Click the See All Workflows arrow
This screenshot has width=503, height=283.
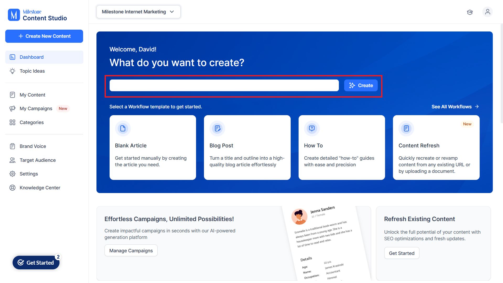[477, 106]
